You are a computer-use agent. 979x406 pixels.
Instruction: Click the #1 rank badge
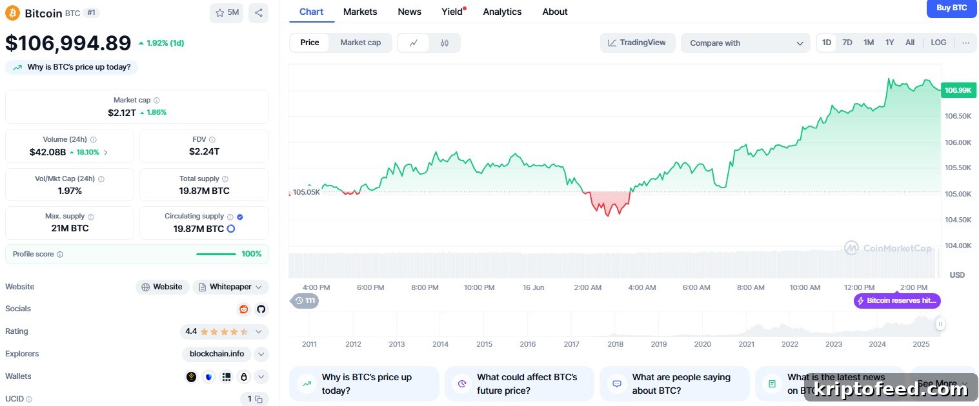click(92, 13)
